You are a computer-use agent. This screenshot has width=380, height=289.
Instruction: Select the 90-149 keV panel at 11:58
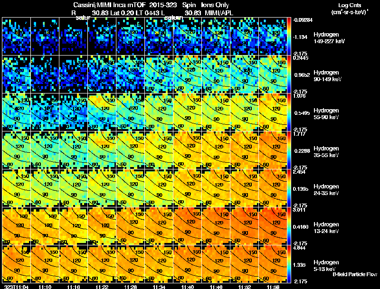coord(273,75)
